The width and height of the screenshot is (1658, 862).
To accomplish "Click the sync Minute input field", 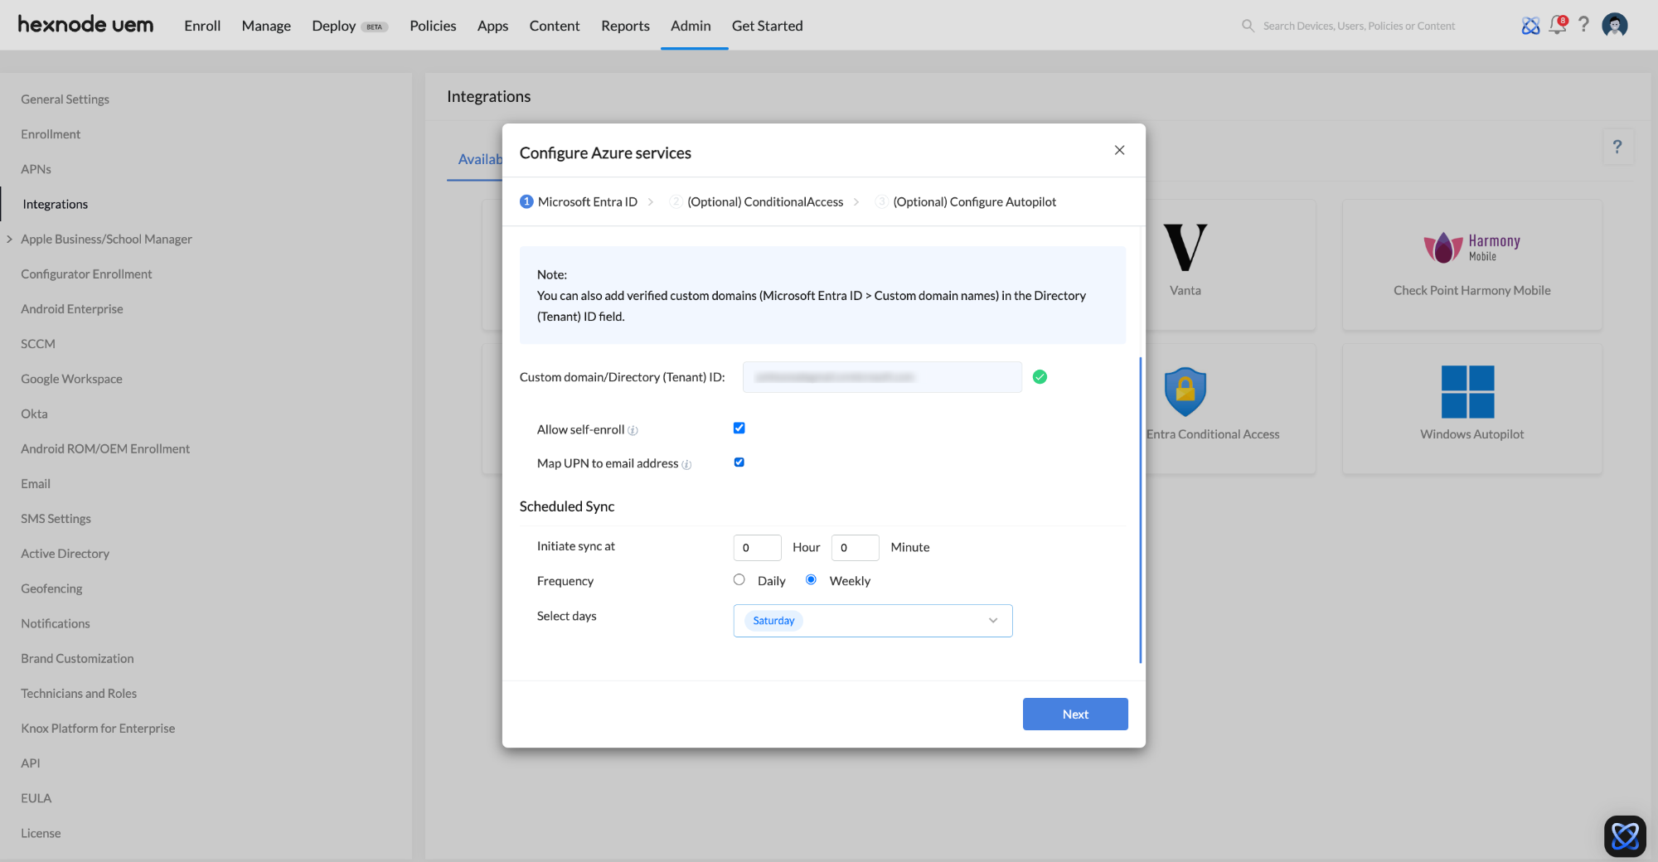I will 855,548.
